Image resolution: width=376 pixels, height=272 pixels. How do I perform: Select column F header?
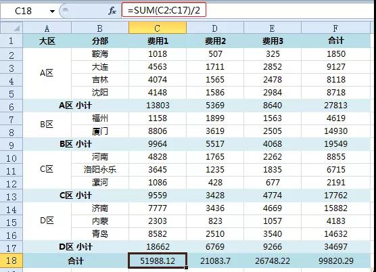pyautogui.click(x=335, y=28)
